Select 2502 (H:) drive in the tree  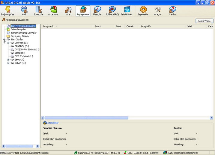(x=19, y=53)
